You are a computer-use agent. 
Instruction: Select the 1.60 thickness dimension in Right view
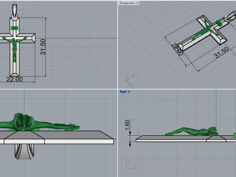click(x=127, y=125)
